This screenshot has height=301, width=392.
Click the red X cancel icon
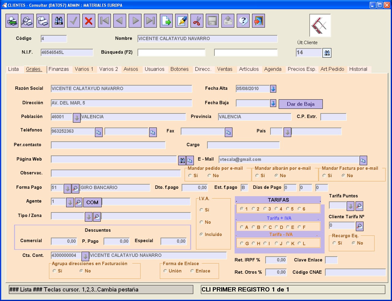click(89, 21)
